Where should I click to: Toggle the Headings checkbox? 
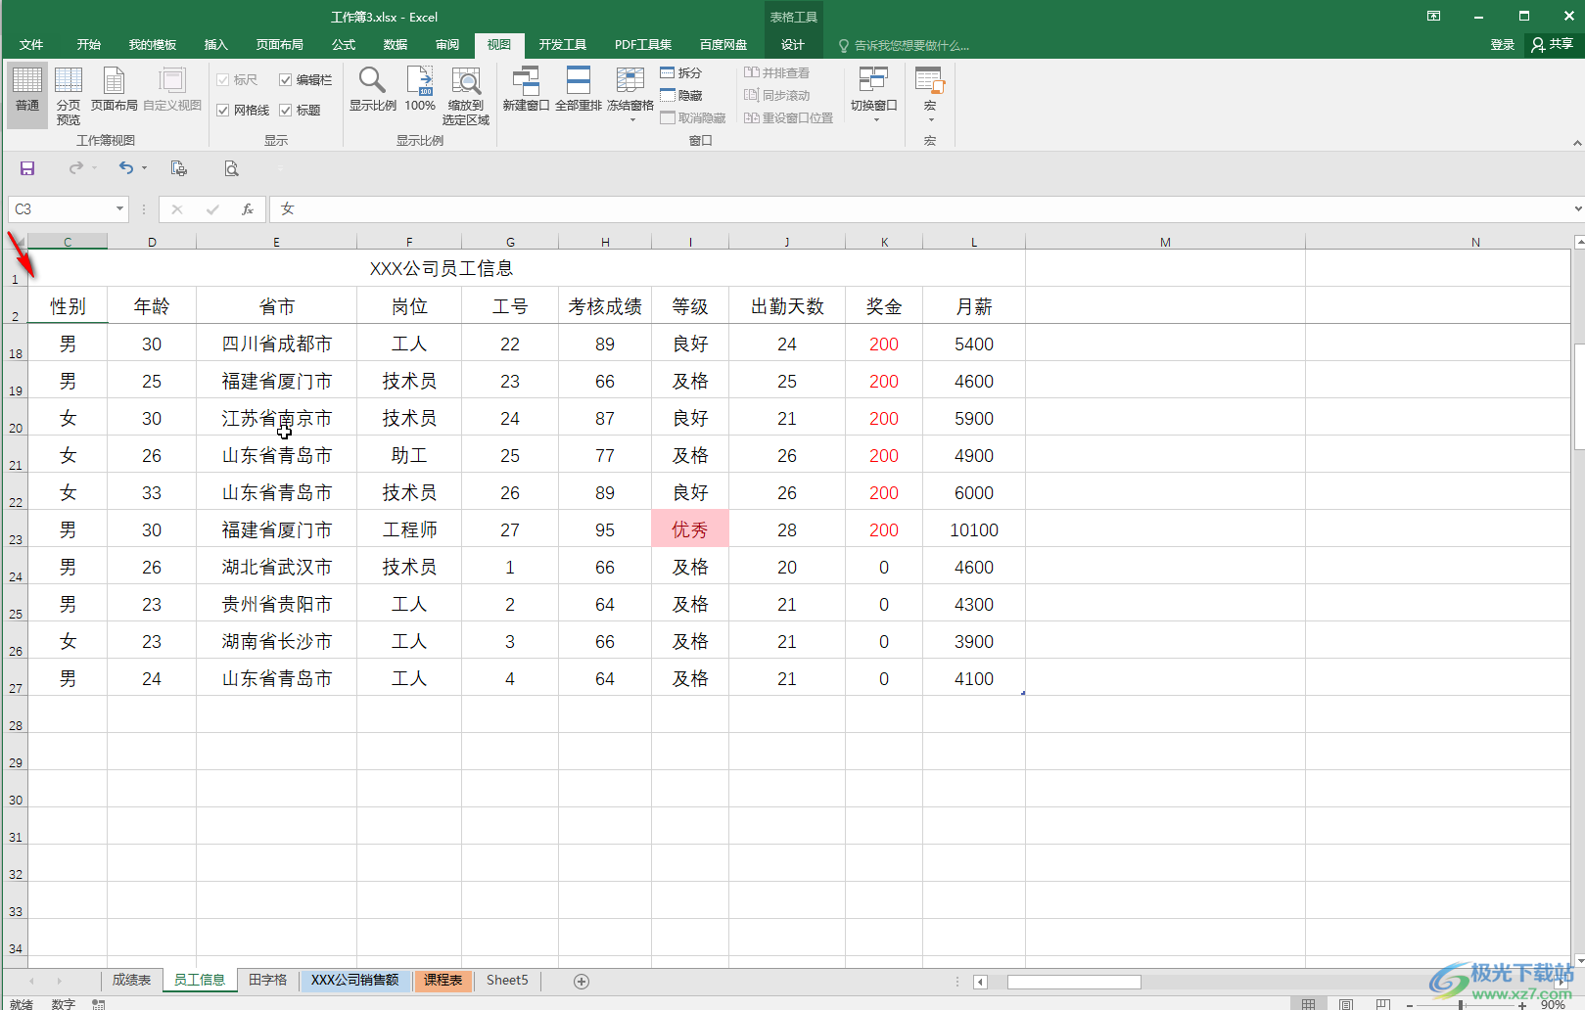(x=301, y=110)
